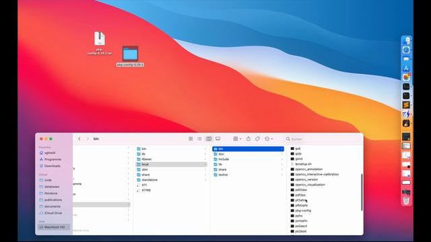Screen dimensions: 431x242
Task: Select the local folder
Action: [171, 164]
